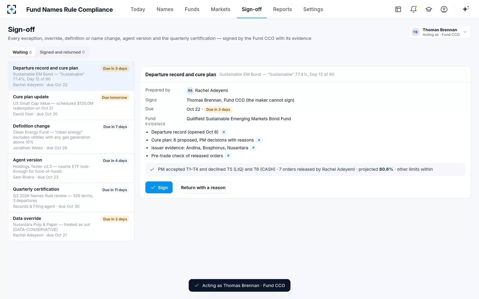Open Pre-trade check evidence link arrow
This screenshot has width=479, height=299.
pyautogui.click(x=228, y=156)
